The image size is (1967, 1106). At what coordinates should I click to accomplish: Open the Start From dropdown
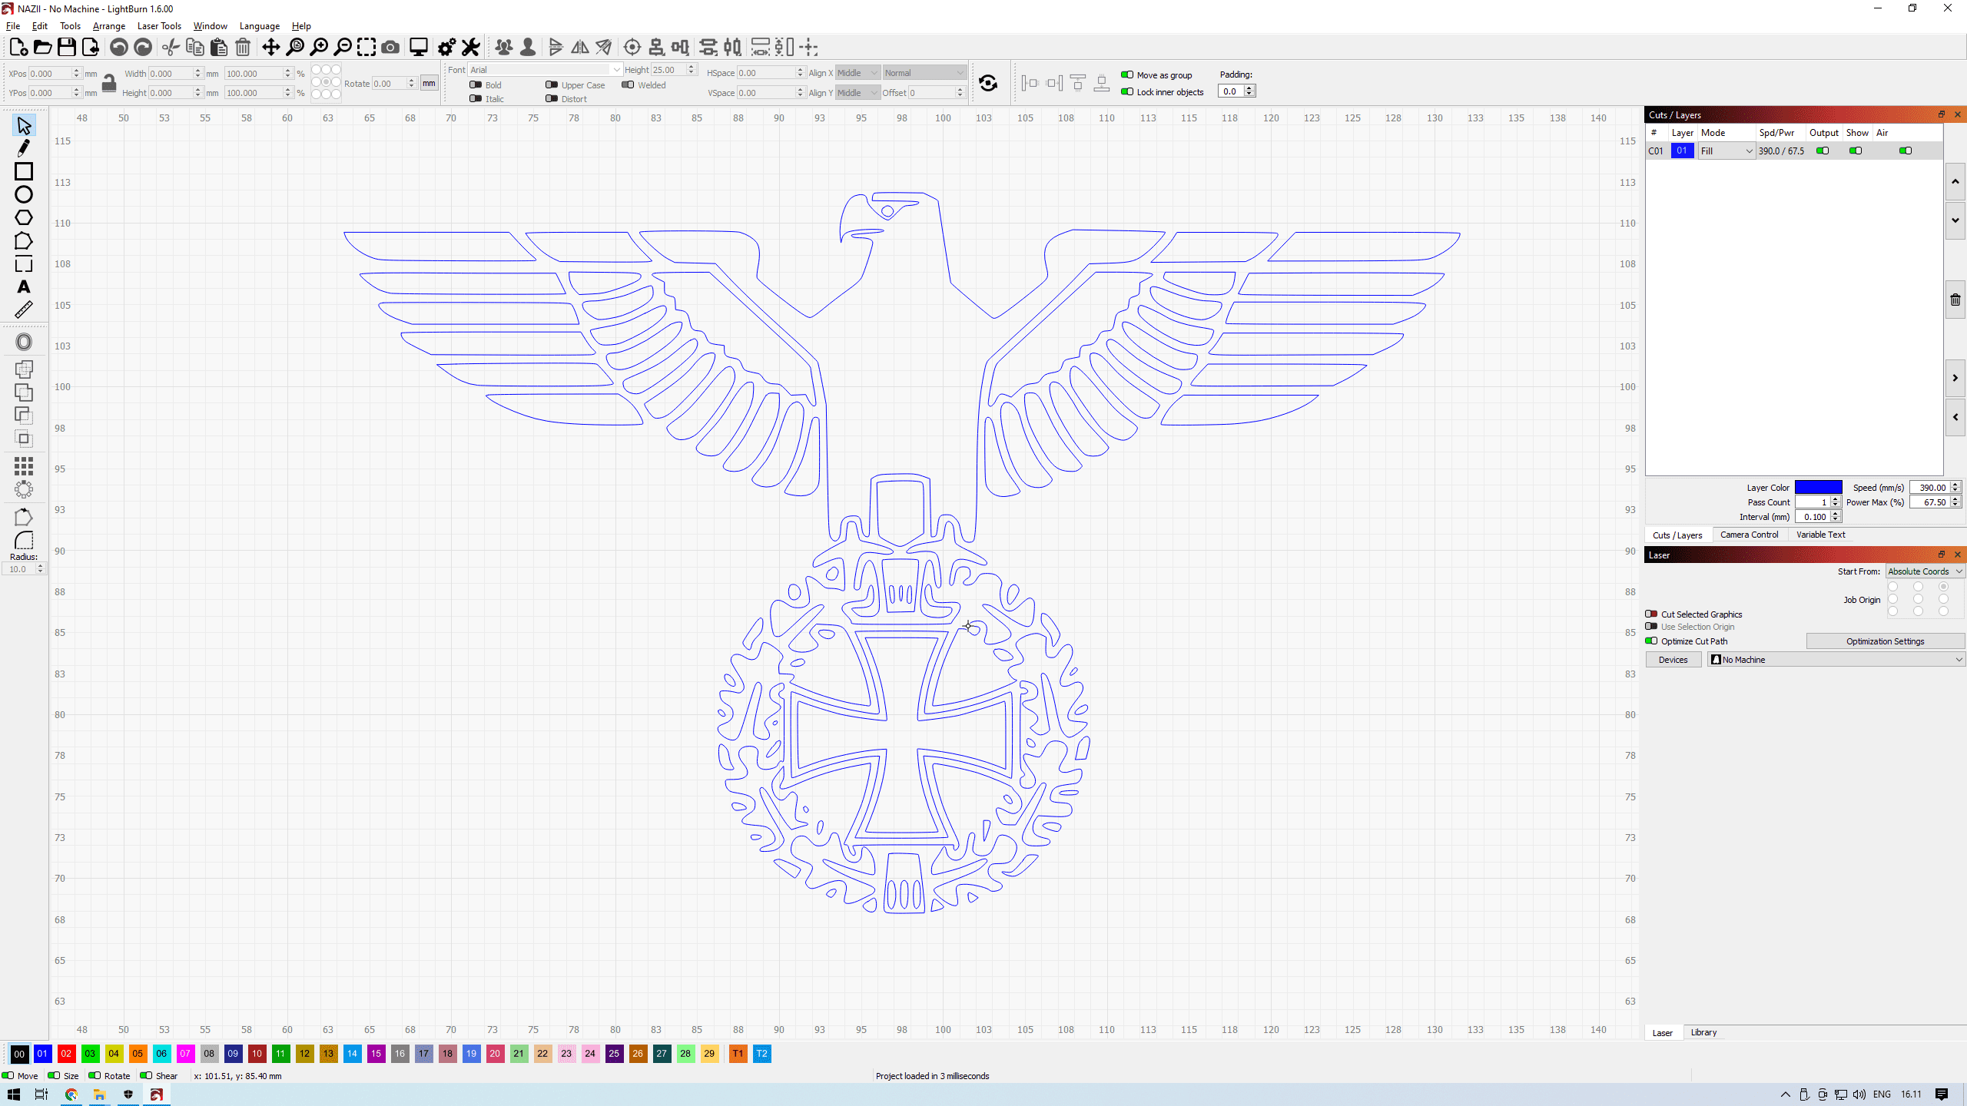(x=1925, y=571)
